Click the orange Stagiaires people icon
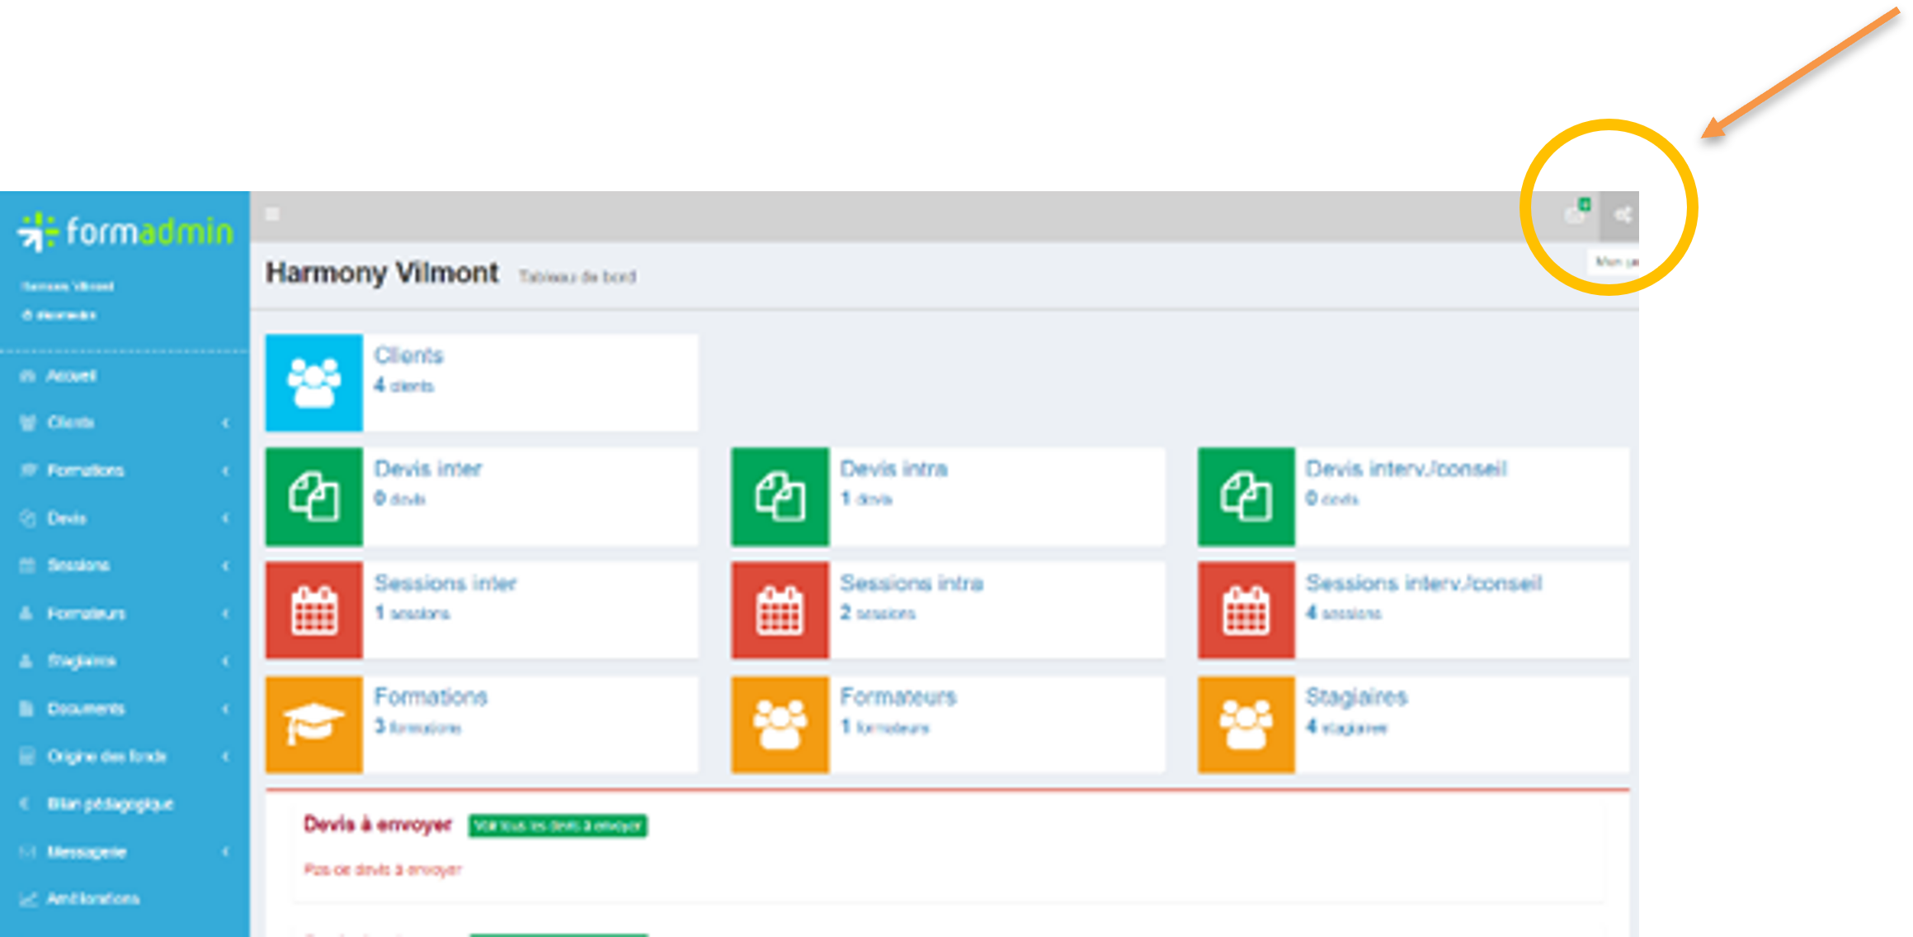Image resolution: width=1913 pixels, height=937 pixels. (1246, 724)
